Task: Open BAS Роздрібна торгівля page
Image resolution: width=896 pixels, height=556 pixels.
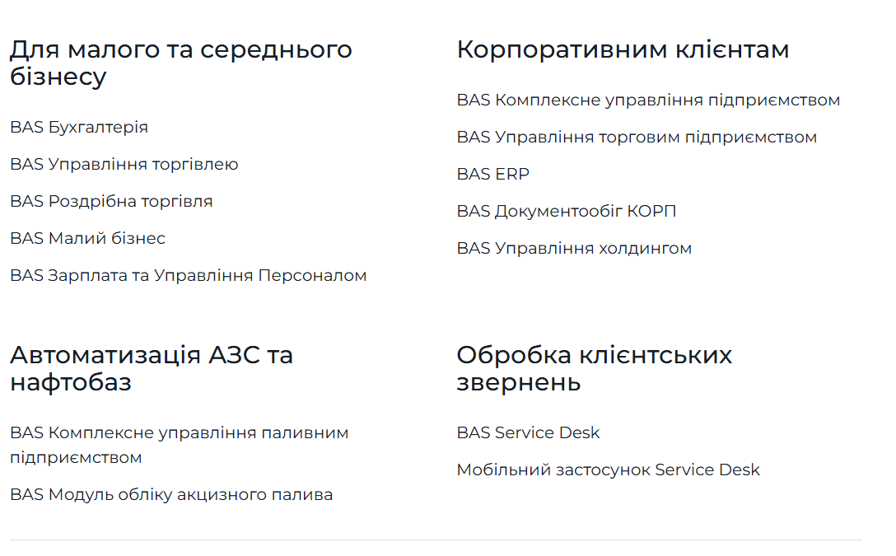Action: click(111, 201)
